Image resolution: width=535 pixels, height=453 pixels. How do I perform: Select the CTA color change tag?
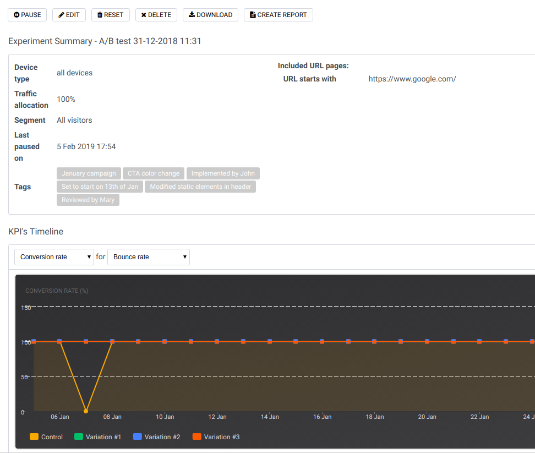154,173
